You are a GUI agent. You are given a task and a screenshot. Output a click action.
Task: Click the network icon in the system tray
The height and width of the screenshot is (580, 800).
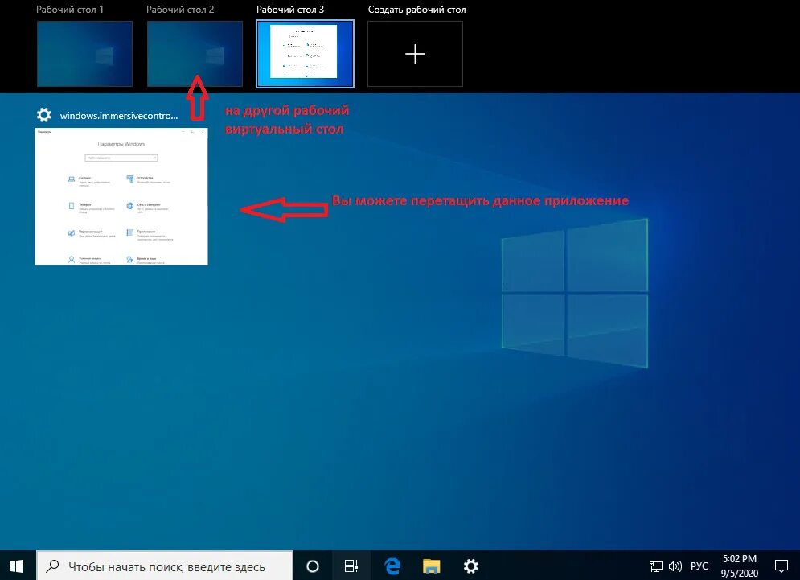pos(655,566)
